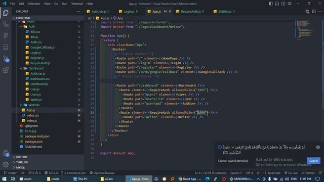Open README.md in explorer

(x=48, y=147)
